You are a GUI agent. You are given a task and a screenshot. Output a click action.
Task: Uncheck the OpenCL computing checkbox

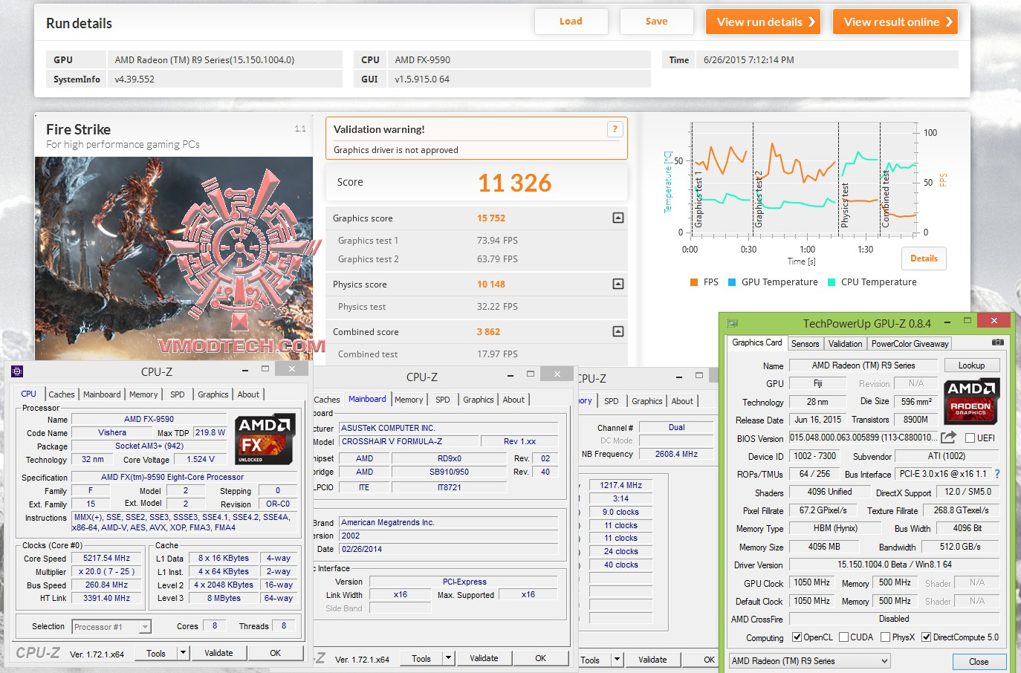coord(797,637)
